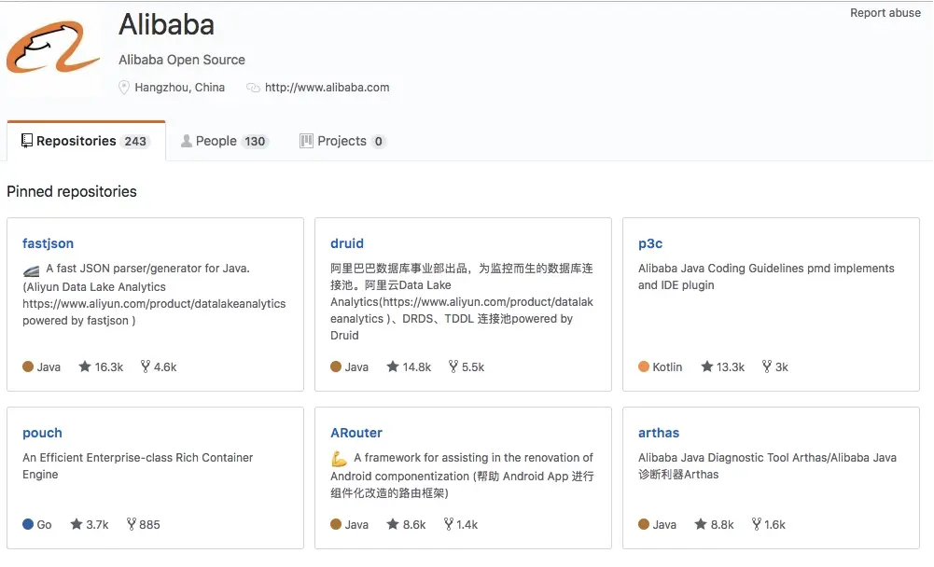
Task: Click the fork icon on arthas
Action: [x=756, y=524]
